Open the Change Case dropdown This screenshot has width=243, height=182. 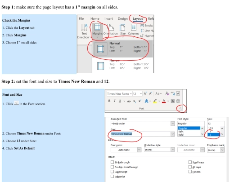158,93
